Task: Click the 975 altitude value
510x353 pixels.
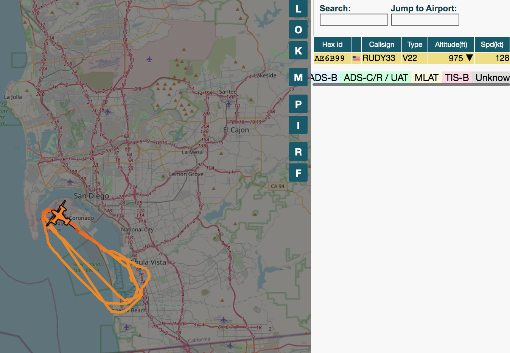Action: coord(456,58)
